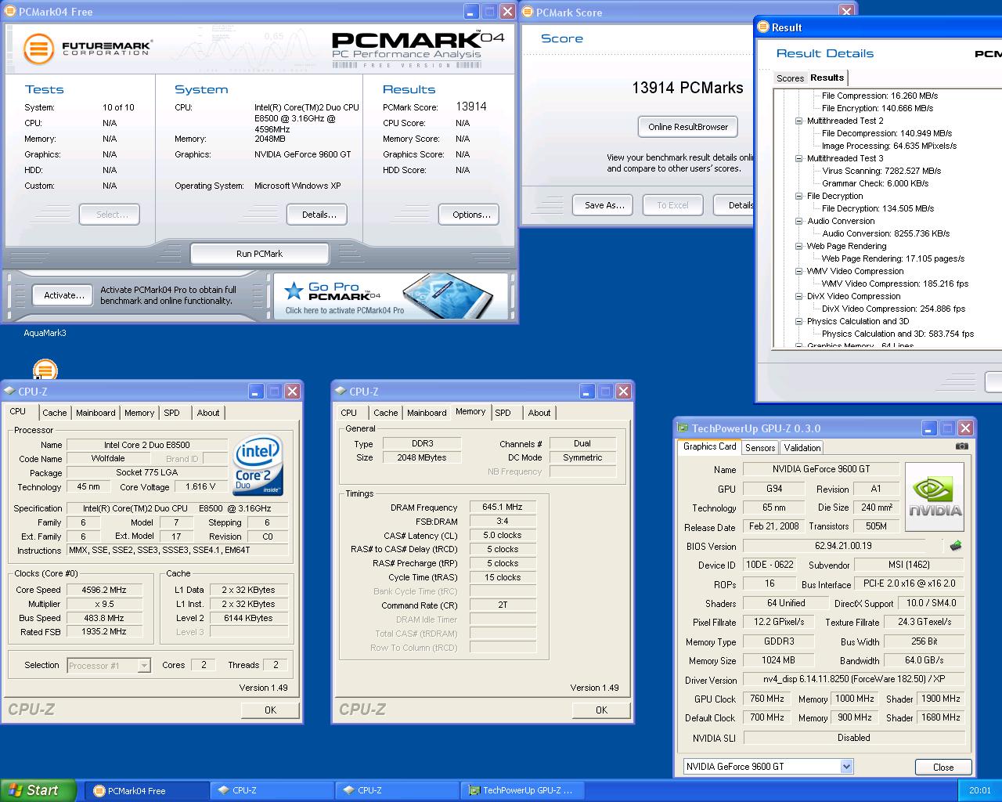Open About tab in CPU-Z memory window
1002x802 pixels.
tap(539, 413)
